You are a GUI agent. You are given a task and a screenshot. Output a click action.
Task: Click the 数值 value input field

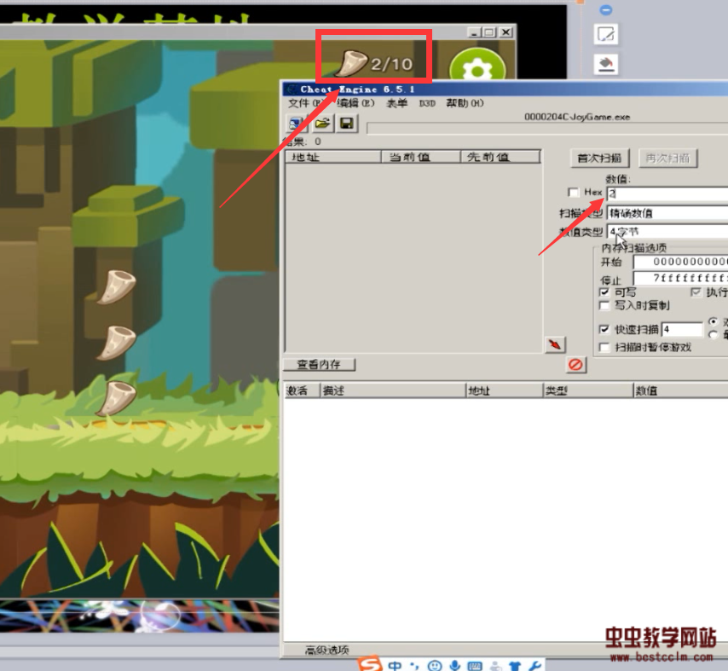667,194
